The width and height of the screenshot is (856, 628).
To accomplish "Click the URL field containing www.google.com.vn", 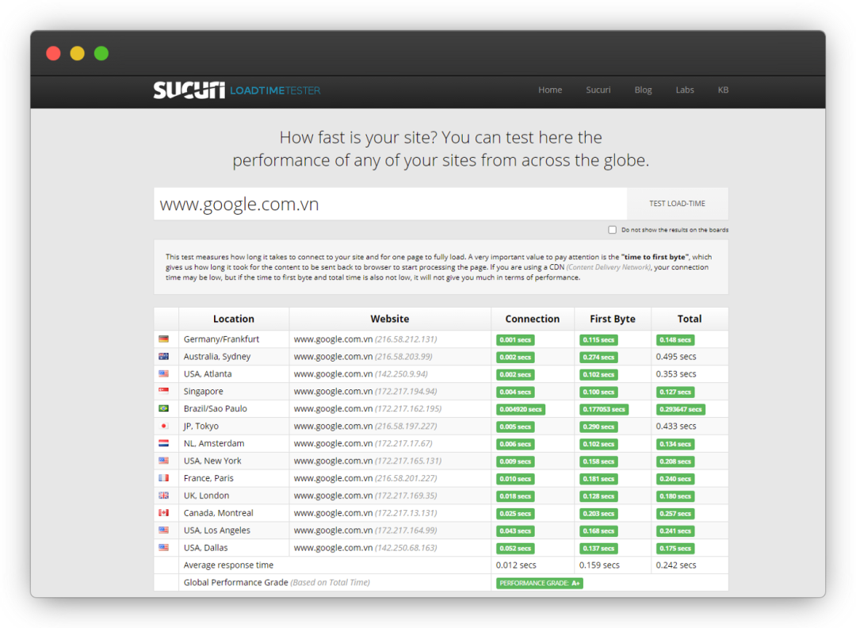I will 390,204.
